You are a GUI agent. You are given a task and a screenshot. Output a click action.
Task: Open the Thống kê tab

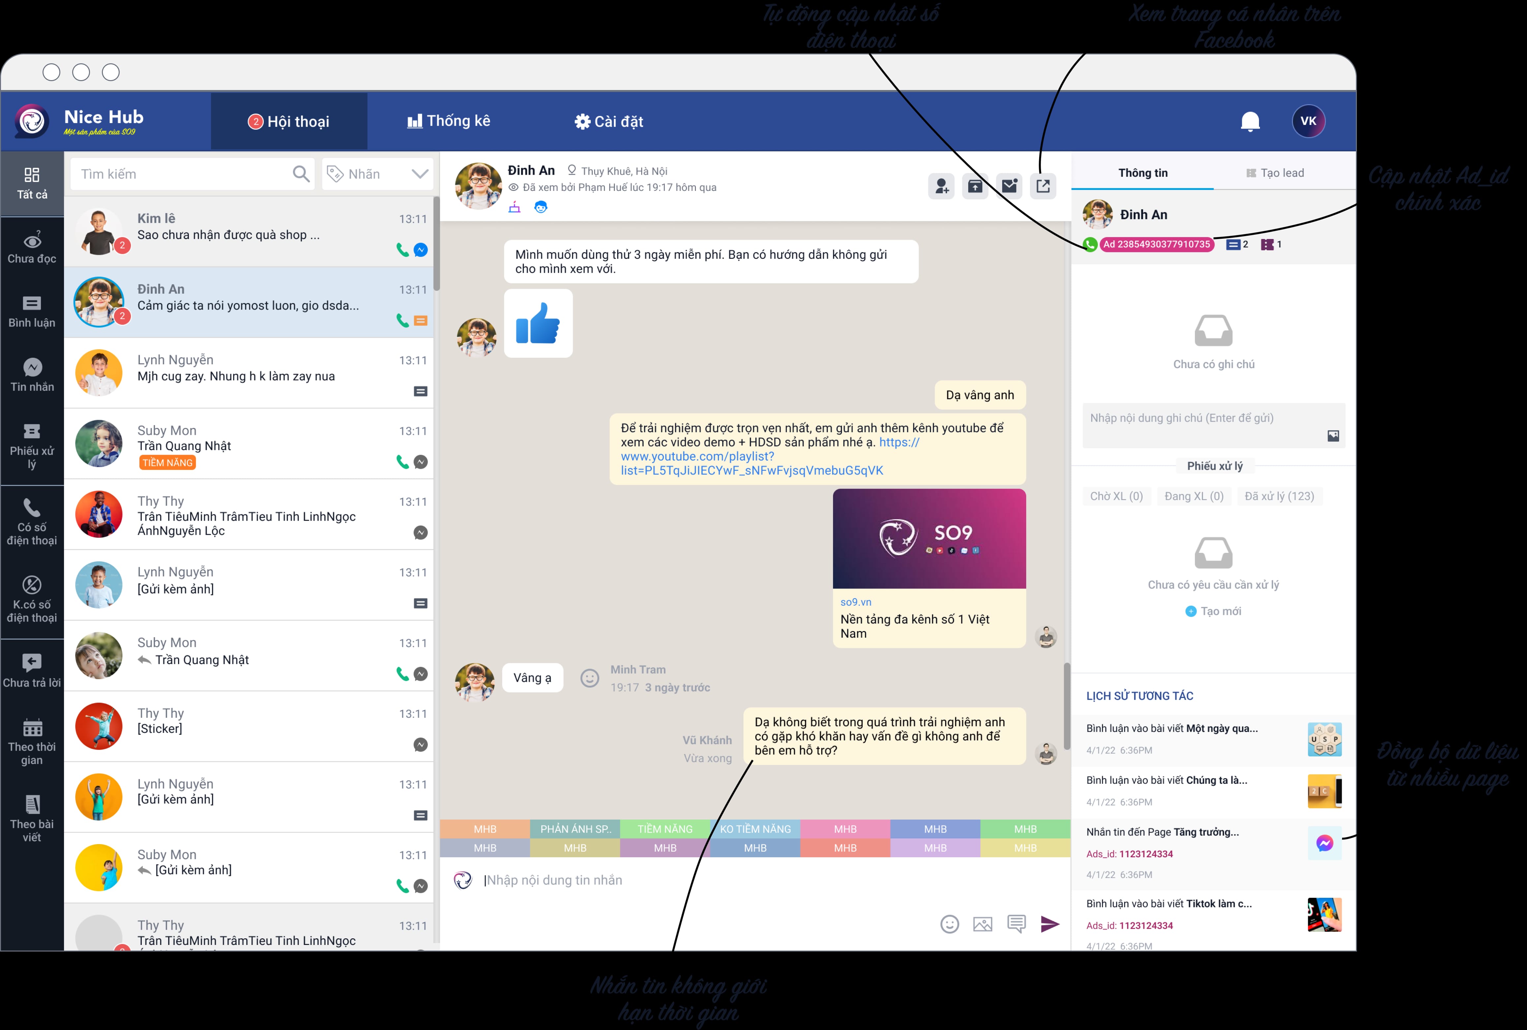(x=449, y=121)
